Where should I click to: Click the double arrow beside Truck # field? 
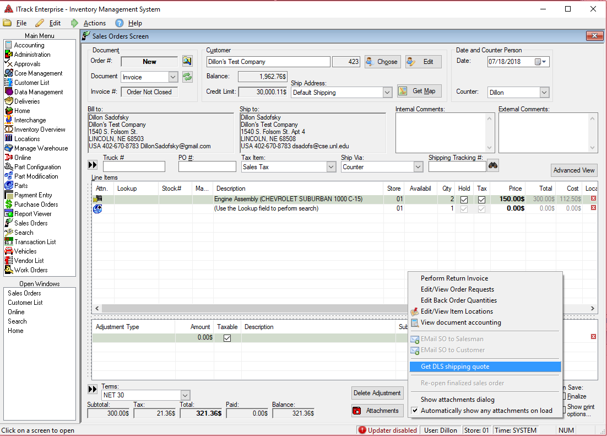point(93,165)
